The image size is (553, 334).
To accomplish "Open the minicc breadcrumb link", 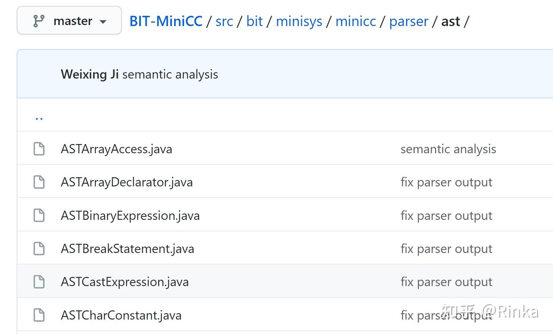I will (x=356, y=21).
